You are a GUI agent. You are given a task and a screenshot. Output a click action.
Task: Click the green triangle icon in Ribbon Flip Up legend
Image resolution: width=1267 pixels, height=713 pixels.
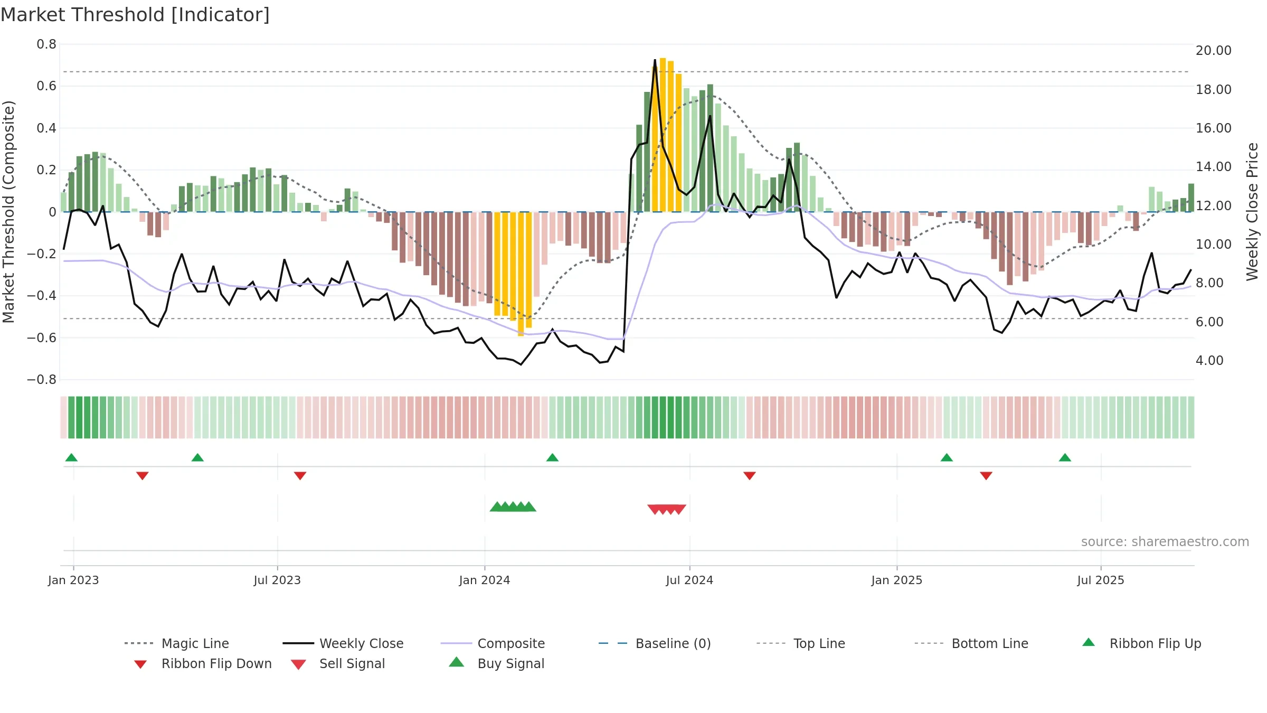click(x=1089, y=642)
